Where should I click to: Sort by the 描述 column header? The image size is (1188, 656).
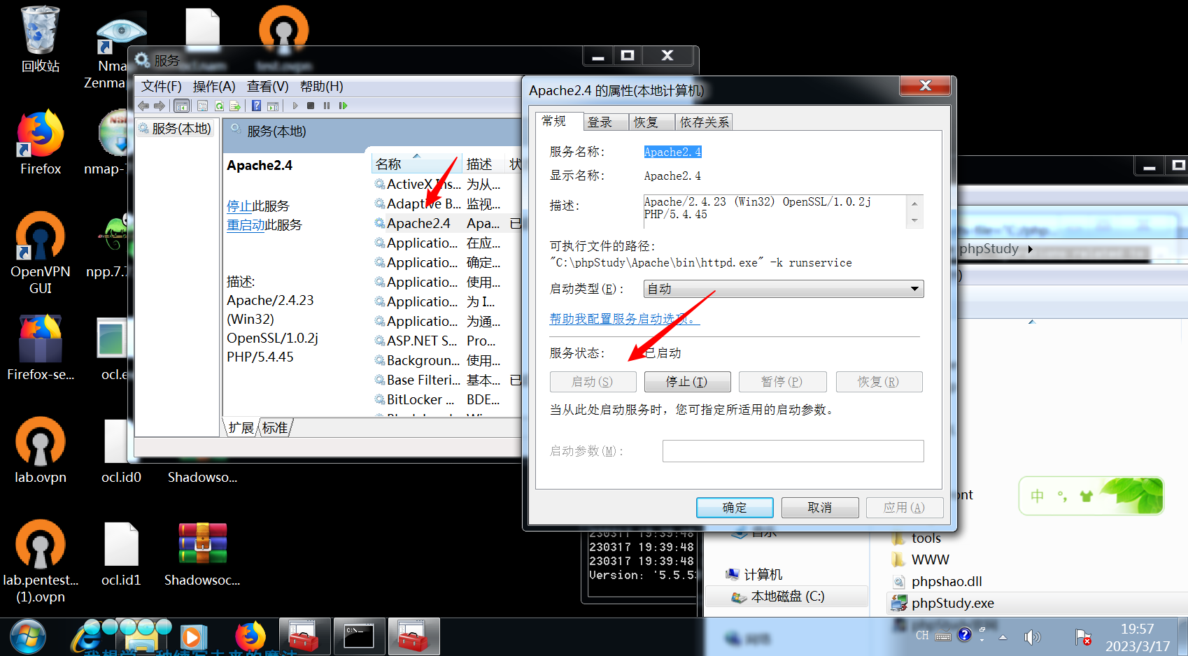[x=483, y=164]
